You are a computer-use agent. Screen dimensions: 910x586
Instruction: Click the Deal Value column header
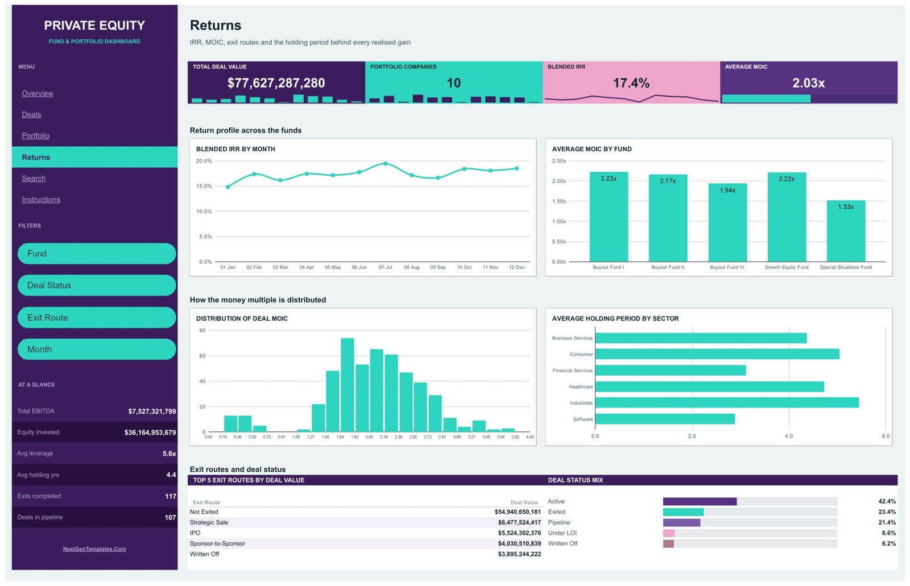point(524,502)
